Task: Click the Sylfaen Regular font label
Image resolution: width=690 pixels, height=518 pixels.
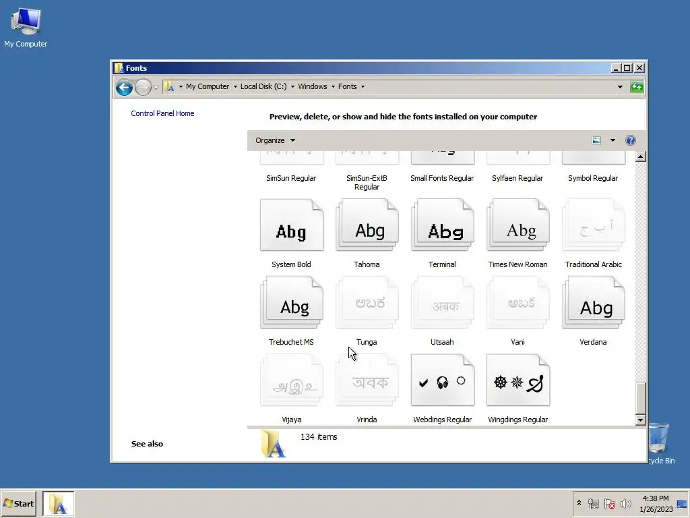Action: (517, 178)
